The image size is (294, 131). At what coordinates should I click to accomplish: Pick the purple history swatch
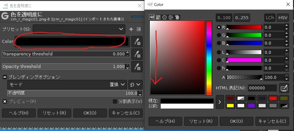point(251,106)
